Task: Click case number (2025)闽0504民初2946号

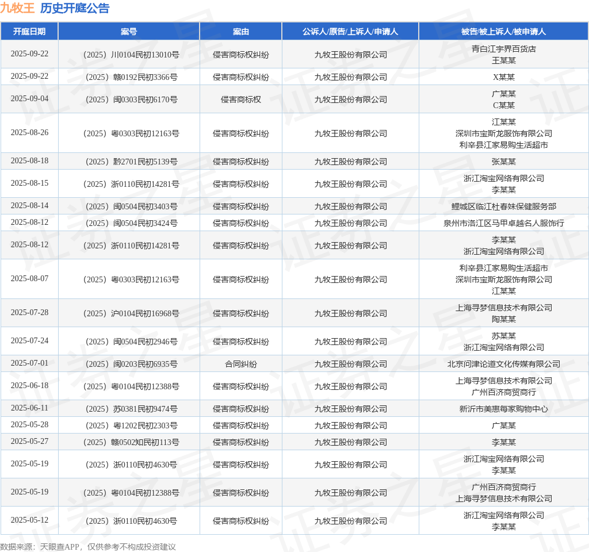Action: click(x=131, y=342)
